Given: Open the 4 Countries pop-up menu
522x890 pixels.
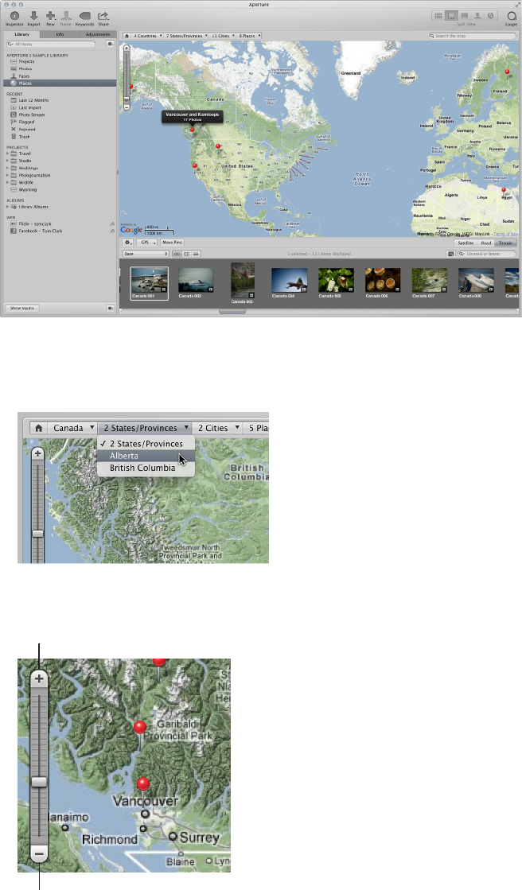Looking at the screenshot, I should (147, 36).
